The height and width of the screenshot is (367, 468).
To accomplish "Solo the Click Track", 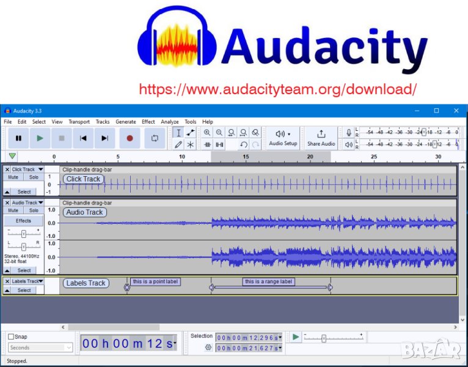I will point(34,177).
